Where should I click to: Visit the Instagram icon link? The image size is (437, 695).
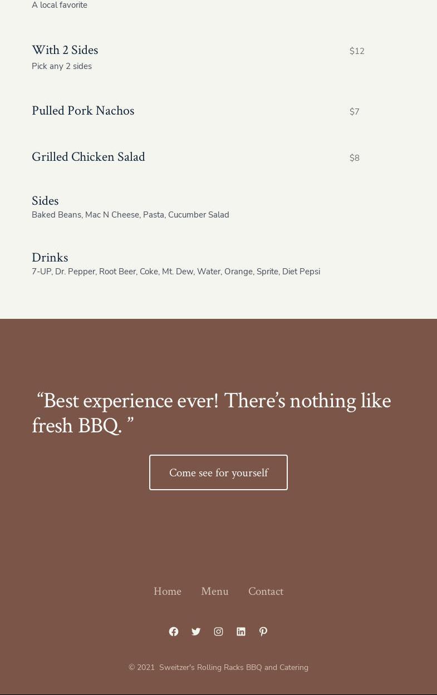(218, 632)
